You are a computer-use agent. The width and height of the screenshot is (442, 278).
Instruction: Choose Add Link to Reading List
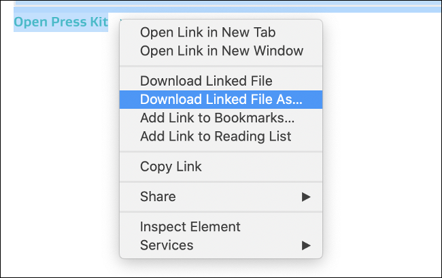(216, 136)
